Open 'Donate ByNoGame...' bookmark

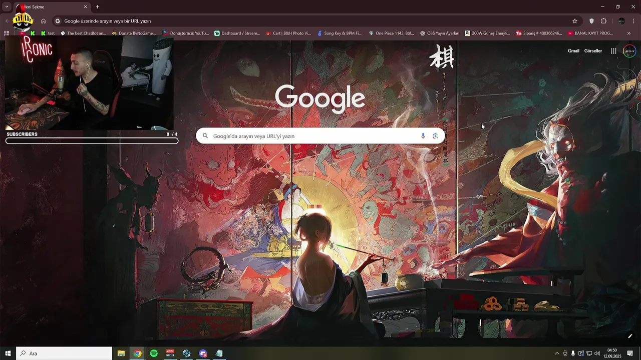click(134, 33)
